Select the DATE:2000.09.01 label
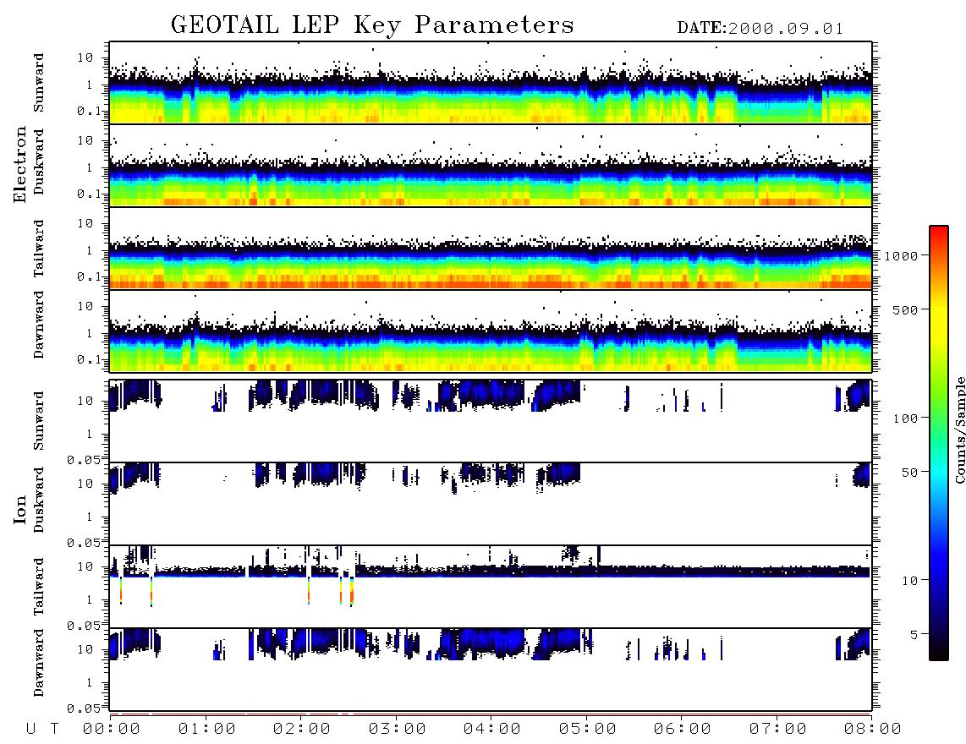The image size is (966, 744). coord(760,29)
